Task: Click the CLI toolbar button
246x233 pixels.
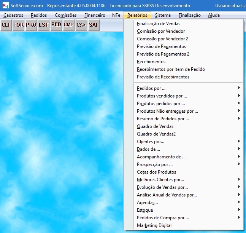Action: click(6, 25)
